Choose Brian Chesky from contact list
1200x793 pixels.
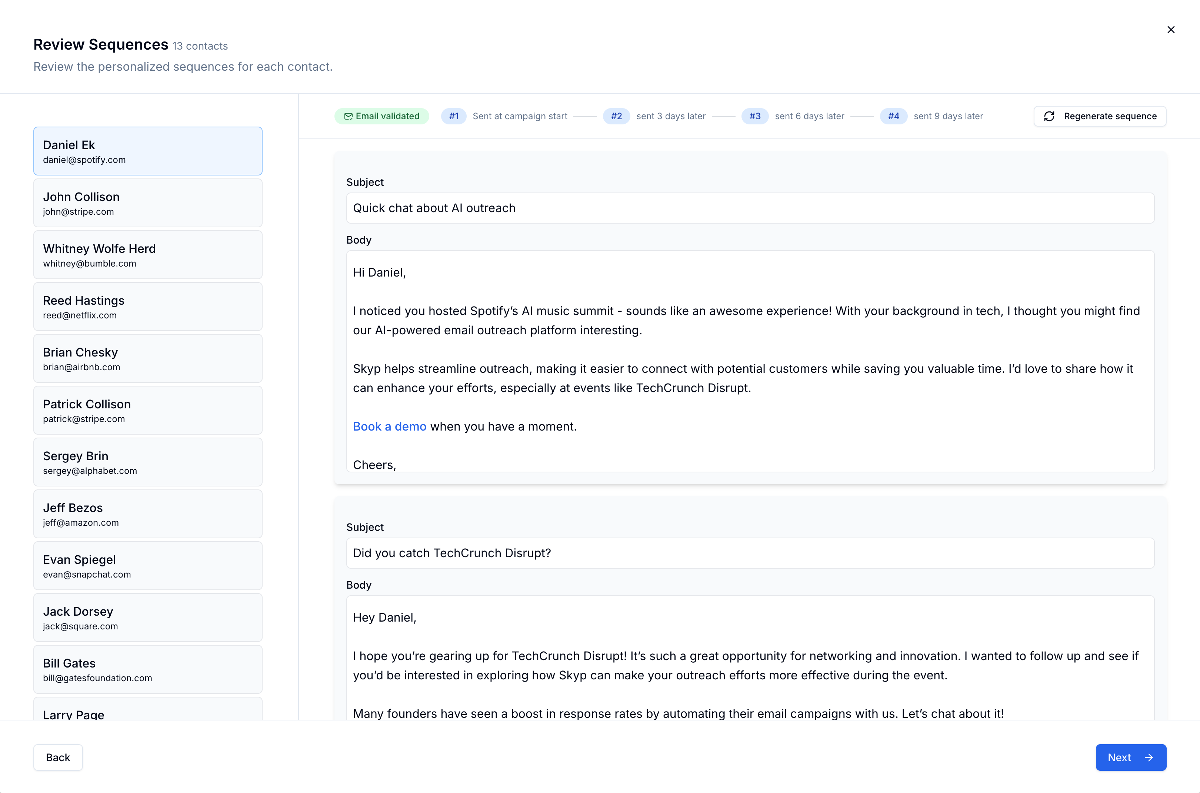(148, 359)
